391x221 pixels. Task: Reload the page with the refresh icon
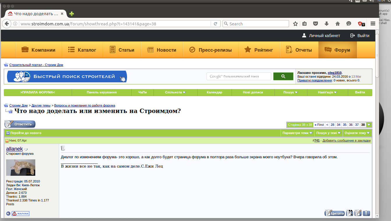click(x=216, y=24)
